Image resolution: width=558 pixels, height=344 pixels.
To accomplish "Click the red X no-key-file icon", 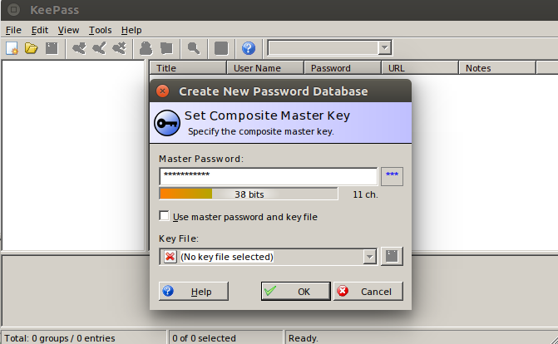I will (170, 257).
